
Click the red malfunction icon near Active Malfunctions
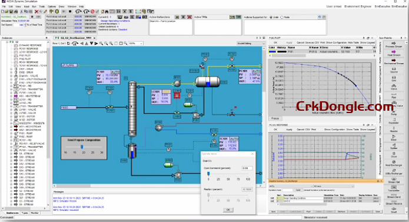pyautogui.click(x=189, y=17)
